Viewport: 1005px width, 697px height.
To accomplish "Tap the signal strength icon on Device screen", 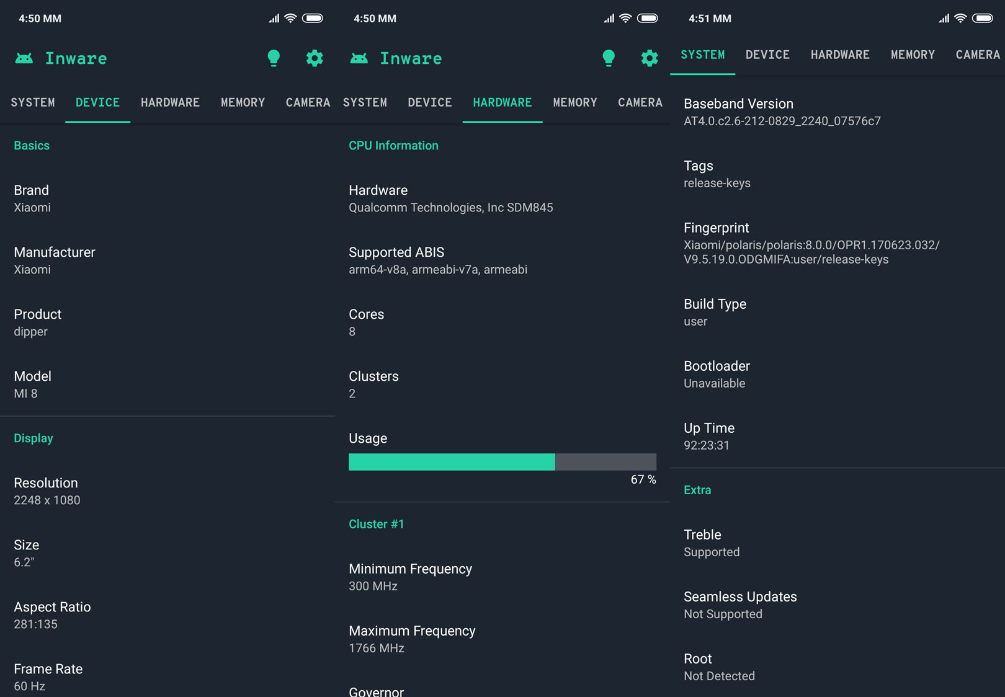I will (x=274, y=19).
